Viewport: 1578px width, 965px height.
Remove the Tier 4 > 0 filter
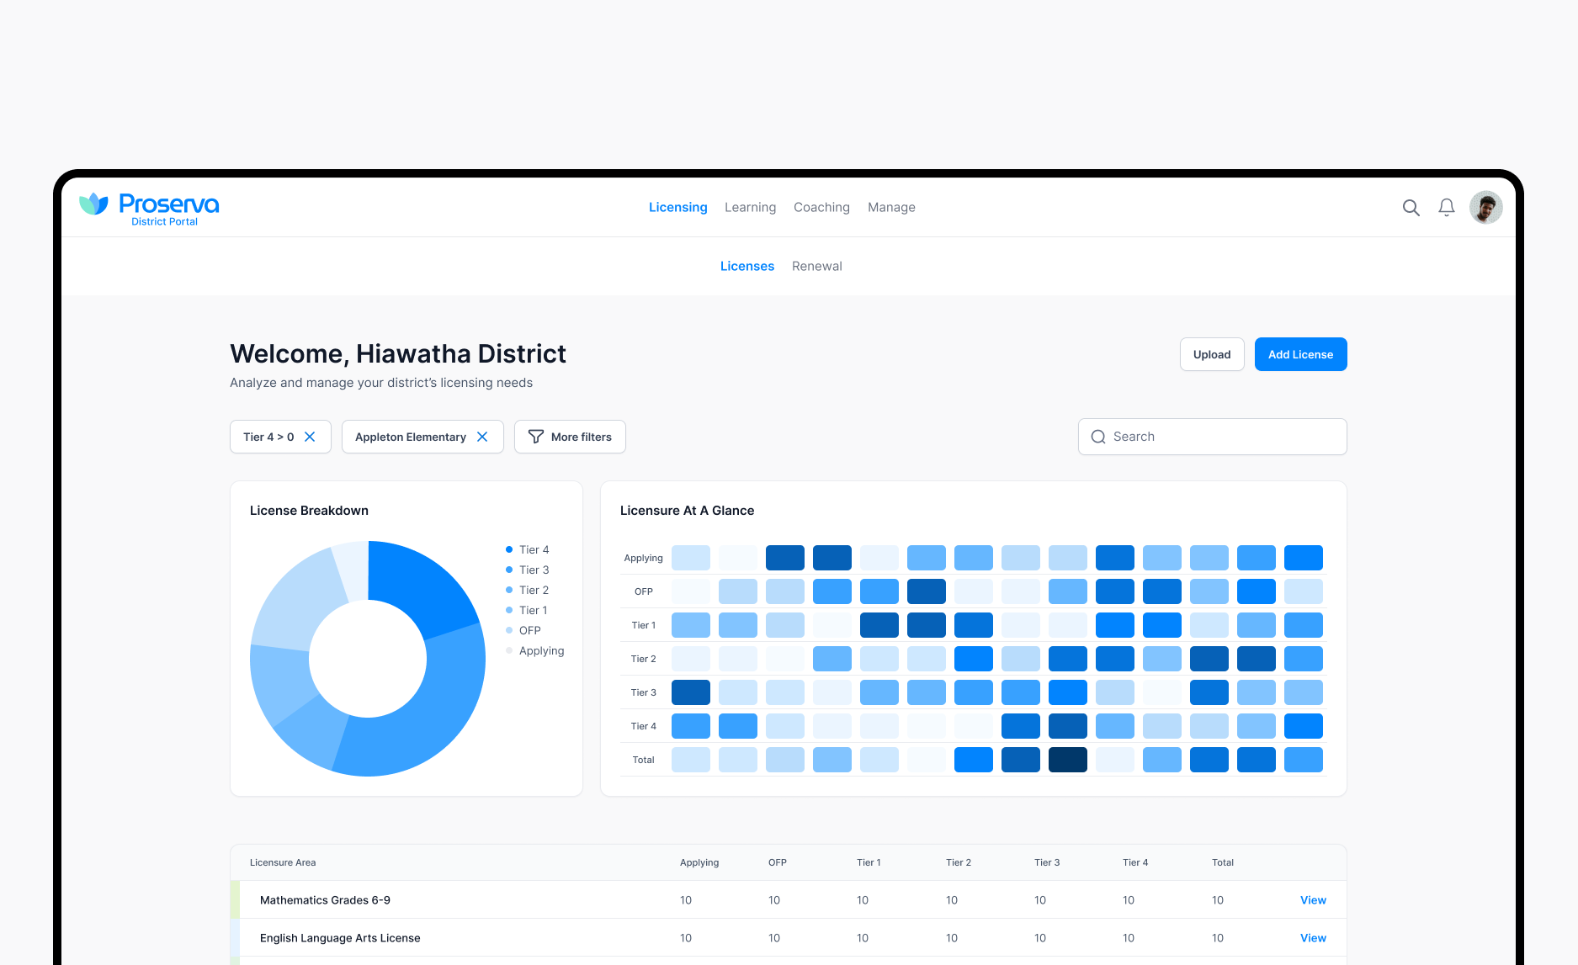(x=310, y=437)
